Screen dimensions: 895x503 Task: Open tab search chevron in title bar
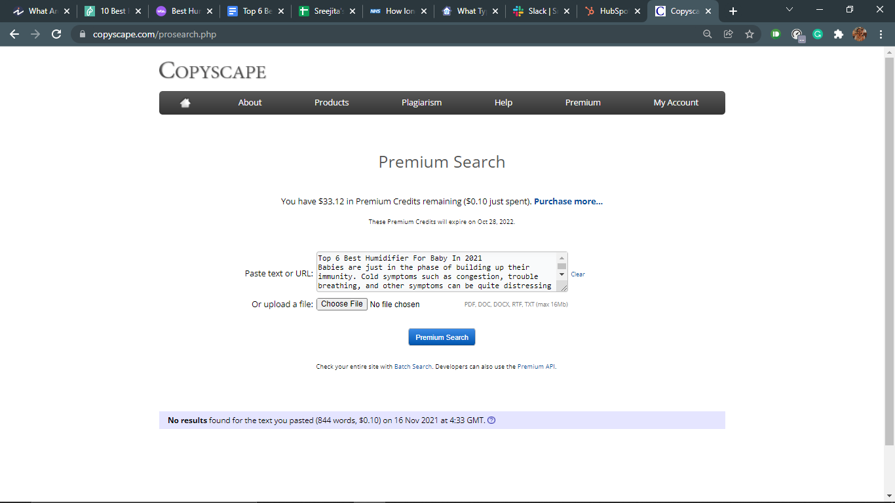790,10
